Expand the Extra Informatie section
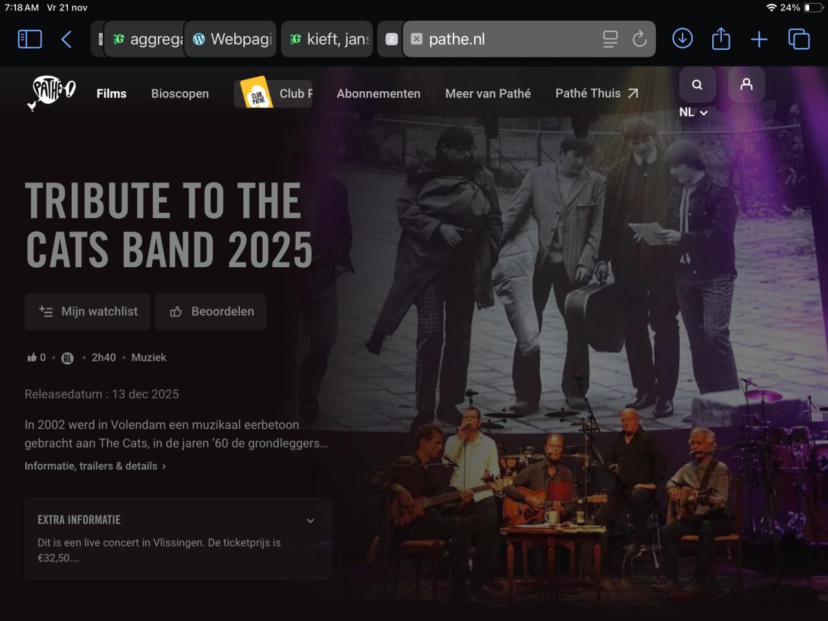Screen dimensions: 828x621 click(310, 521)
